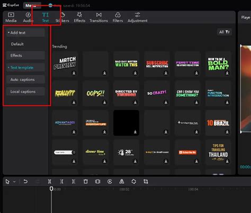Select the ADVANTAGES text template

click(65, 122)
